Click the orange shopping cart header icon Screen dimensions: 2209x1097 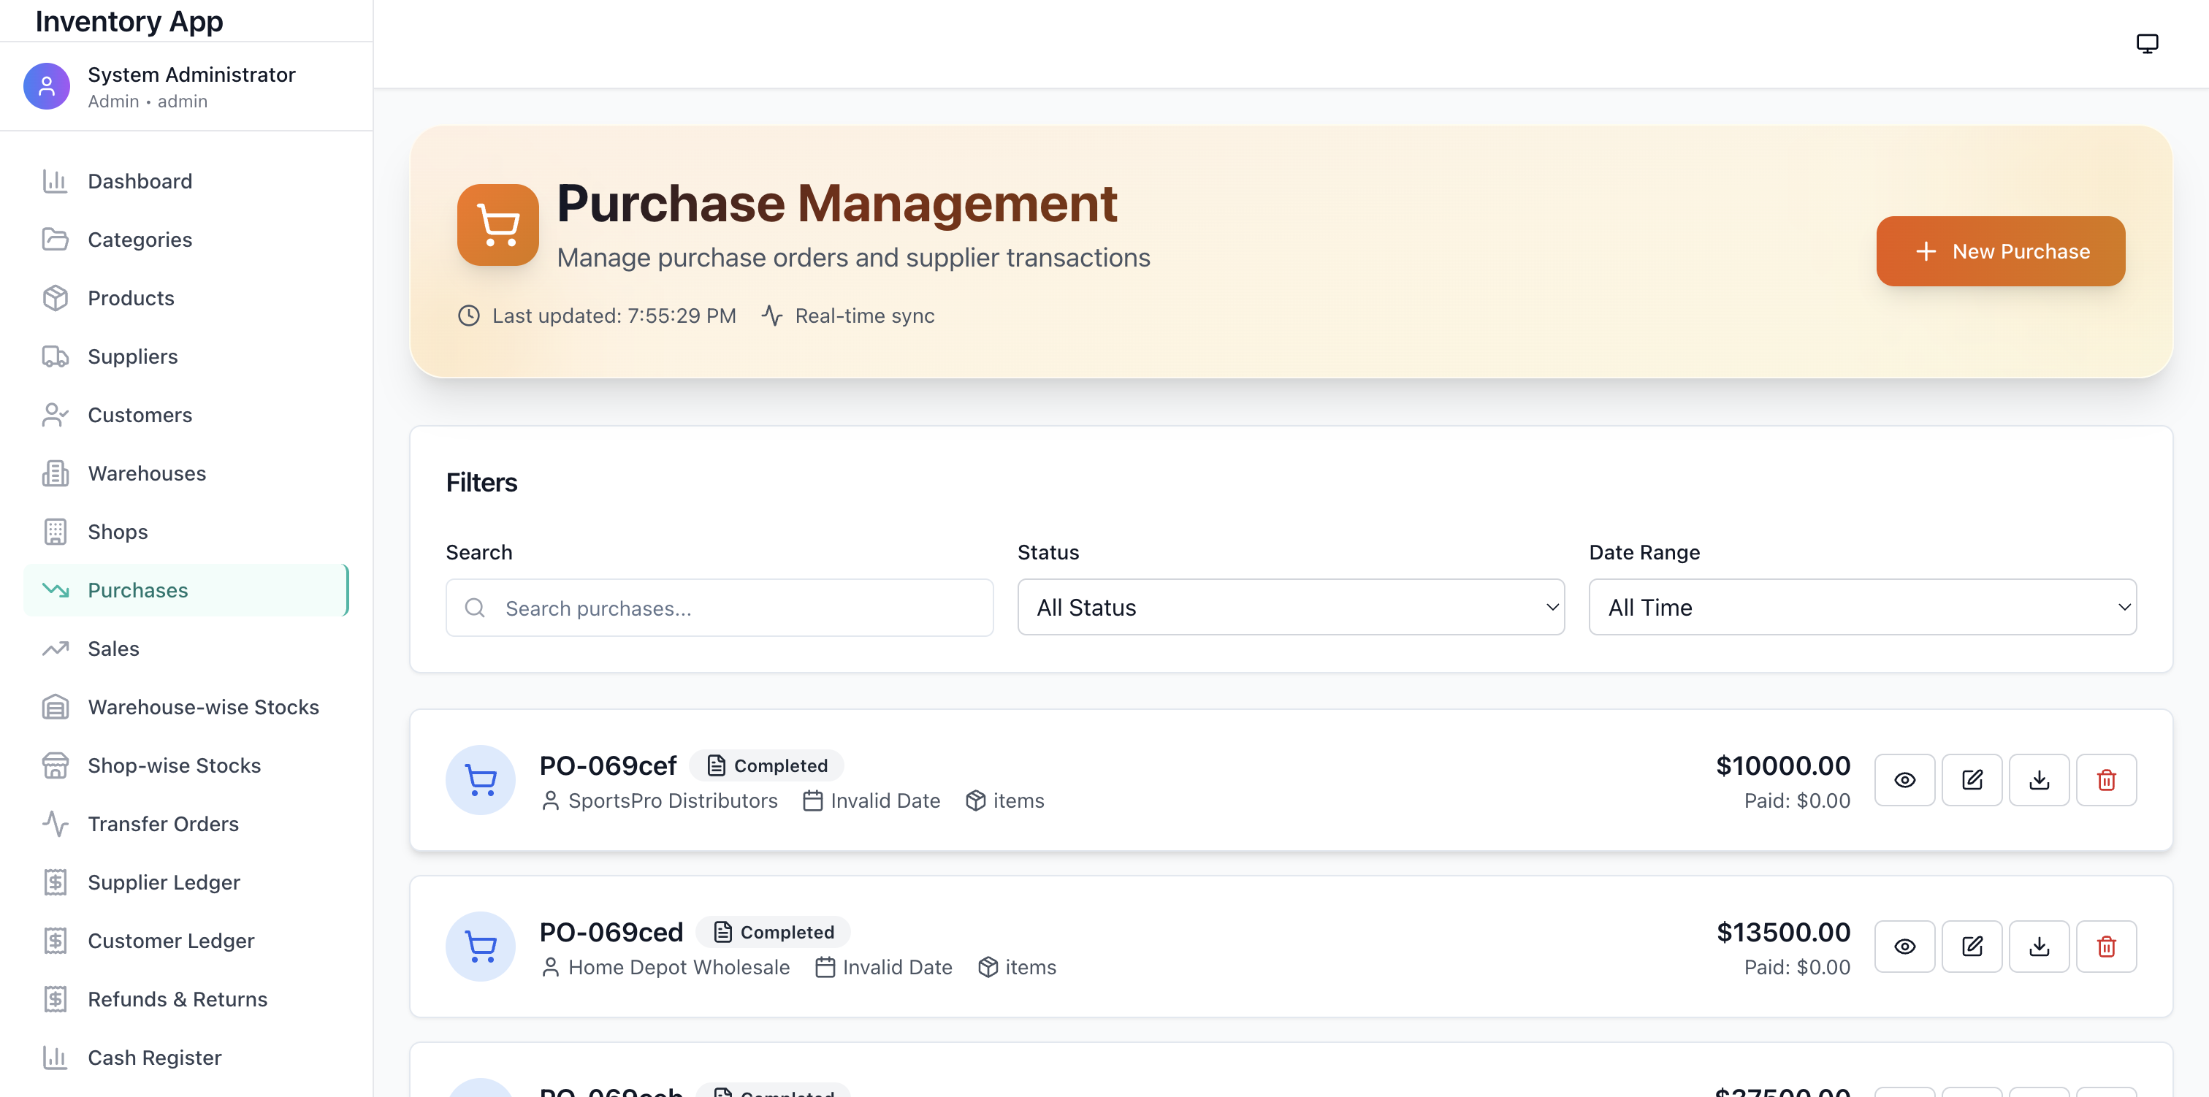coord(497,225)
